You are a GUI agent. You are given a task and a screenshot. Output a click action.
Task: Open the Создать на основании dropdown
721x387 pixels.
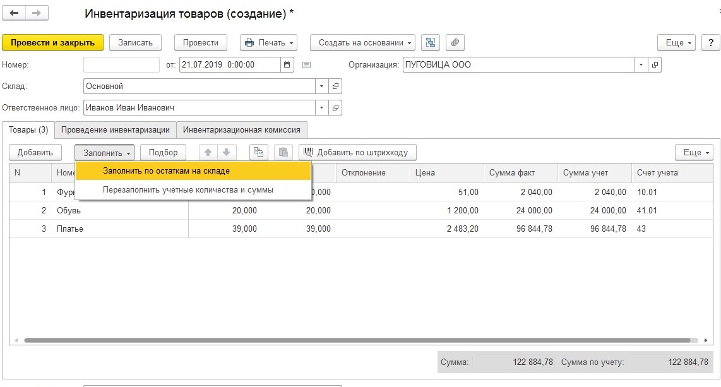click(x=362, y=42)
